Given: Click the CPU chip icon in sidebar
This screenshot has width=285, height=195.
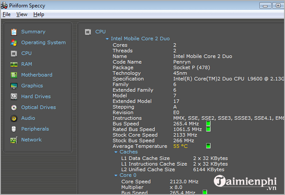Looking at the screenshot, I should coord(14,53).
